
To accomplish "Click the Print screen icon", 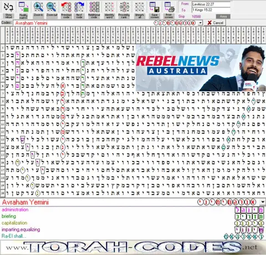I will coord(169,7).
